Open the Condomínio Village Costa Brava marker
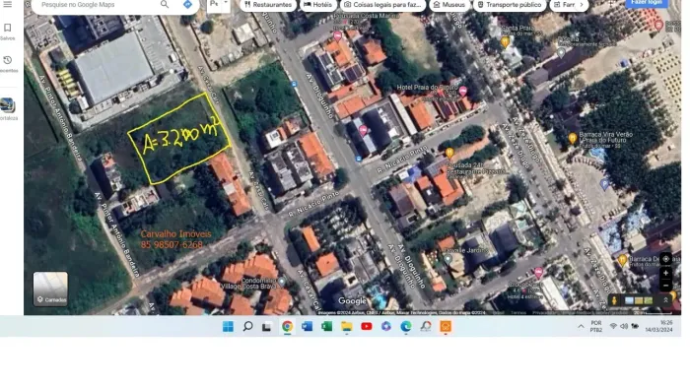The width and height of the screenshot is (690, 388). coord(282,282)
